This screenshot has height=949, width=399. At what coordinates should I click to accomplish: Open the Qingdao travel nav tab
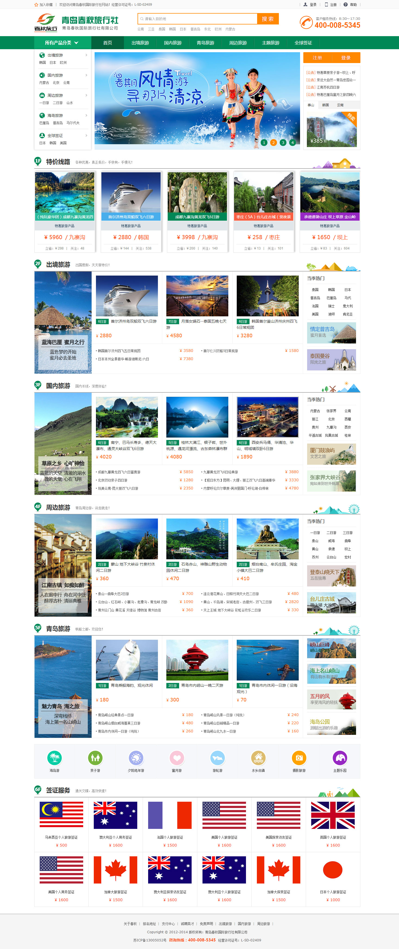coord(205,43)
